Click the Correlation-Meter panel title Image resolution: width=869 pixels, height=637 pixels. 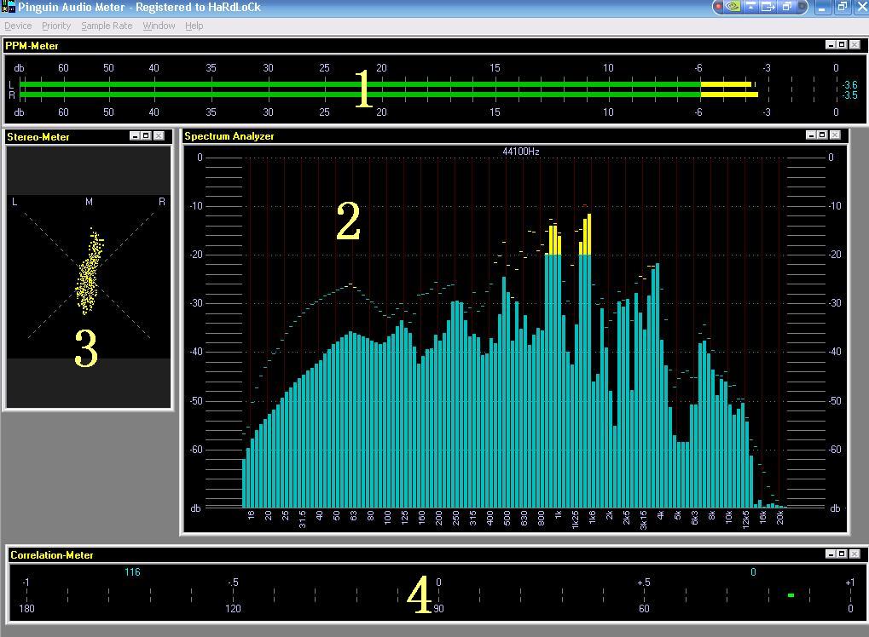[x=51, y=555]
